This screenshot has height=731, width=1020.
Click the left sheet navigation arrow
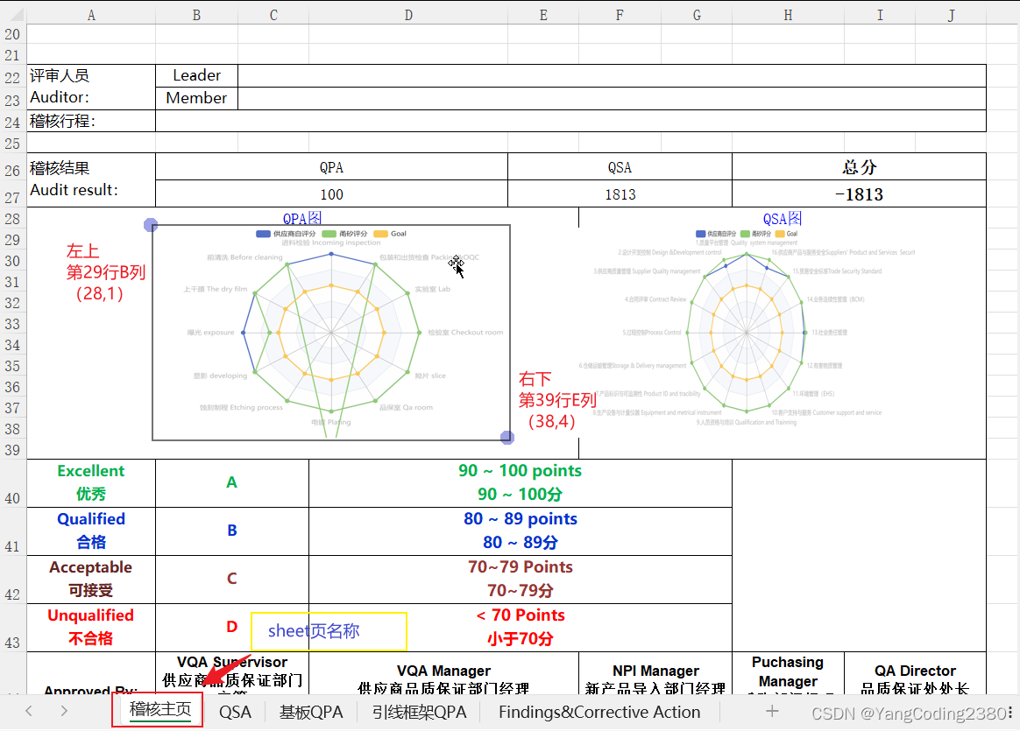point(26,712)
